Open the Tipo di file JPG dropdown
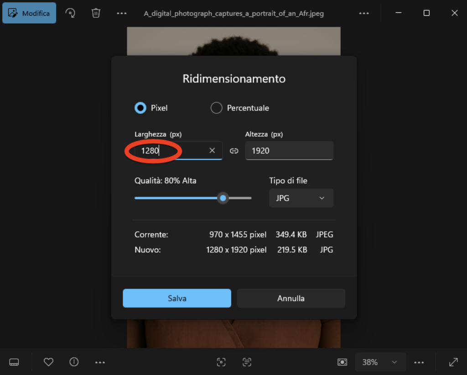The height and width of the screenshot is (375, 467). pyautogui.click(x=301, y=198)
